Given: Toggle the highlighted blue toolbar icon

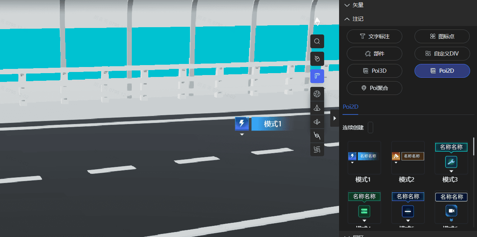Looking at the screenshot, I should 317,76.
